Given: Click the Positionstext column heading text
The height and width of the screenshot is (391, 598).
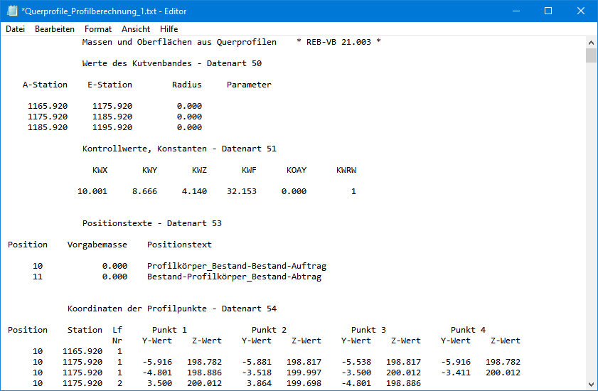Looking at the screenshot, I should point(179,245).
